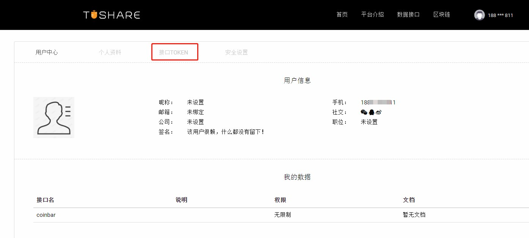Open the 平台介绍 menu item
529x238 pixels.
pos(372,14)
